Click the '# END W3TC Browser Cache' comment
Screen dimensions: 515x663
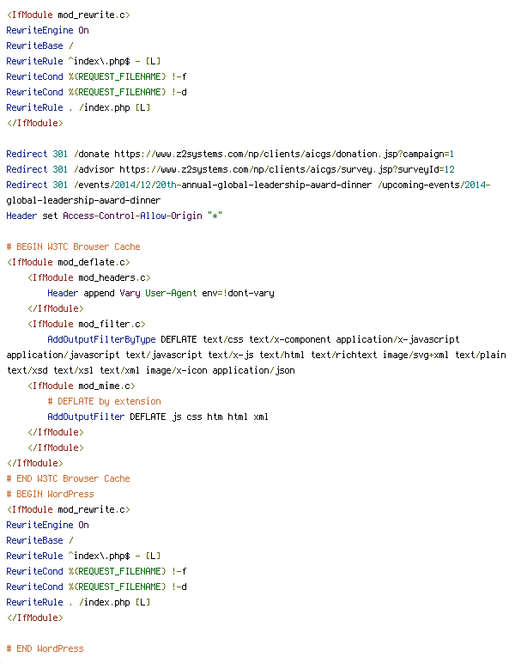coord(69,478)
